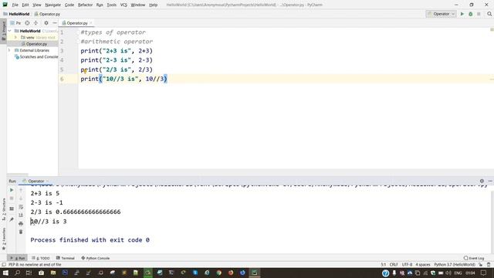Image resolution: width=494 pixels, height=278 pixels.
Task: Open the Window menu
Action: [x=137, y=5]
